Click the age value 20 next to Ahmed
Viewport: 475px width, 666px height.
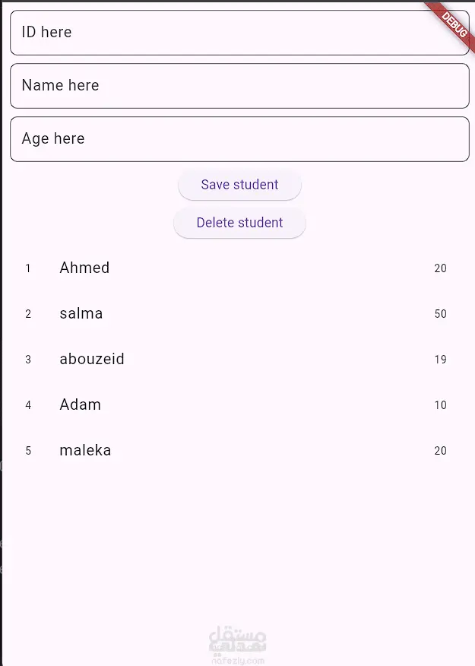click(441, 268)
